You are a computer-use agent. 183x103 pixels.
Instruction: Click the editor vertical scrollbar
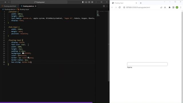[x=109, y=45]
